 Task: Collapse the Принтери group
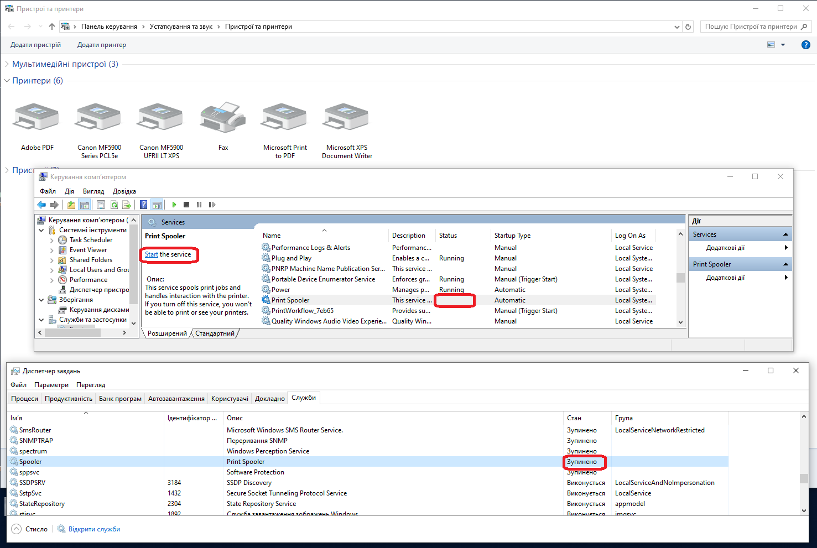click(x=7, y=81)
